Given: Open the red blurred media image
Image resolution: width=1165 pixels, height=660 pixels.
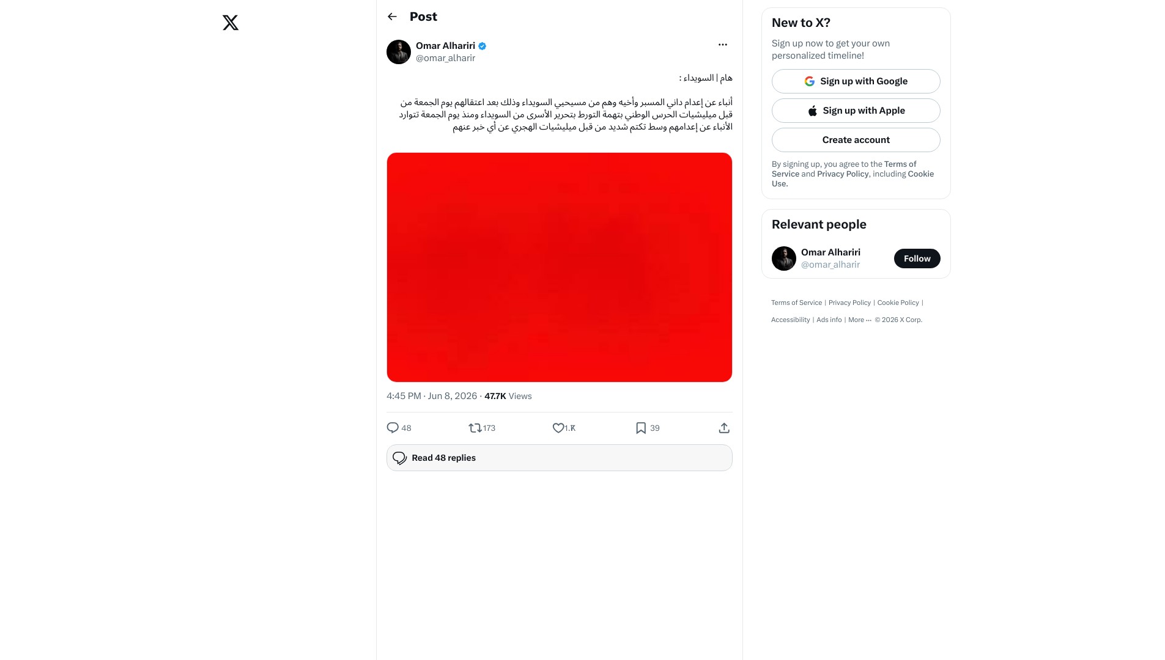Looking at the screenshot, I should tap(559, 267).
